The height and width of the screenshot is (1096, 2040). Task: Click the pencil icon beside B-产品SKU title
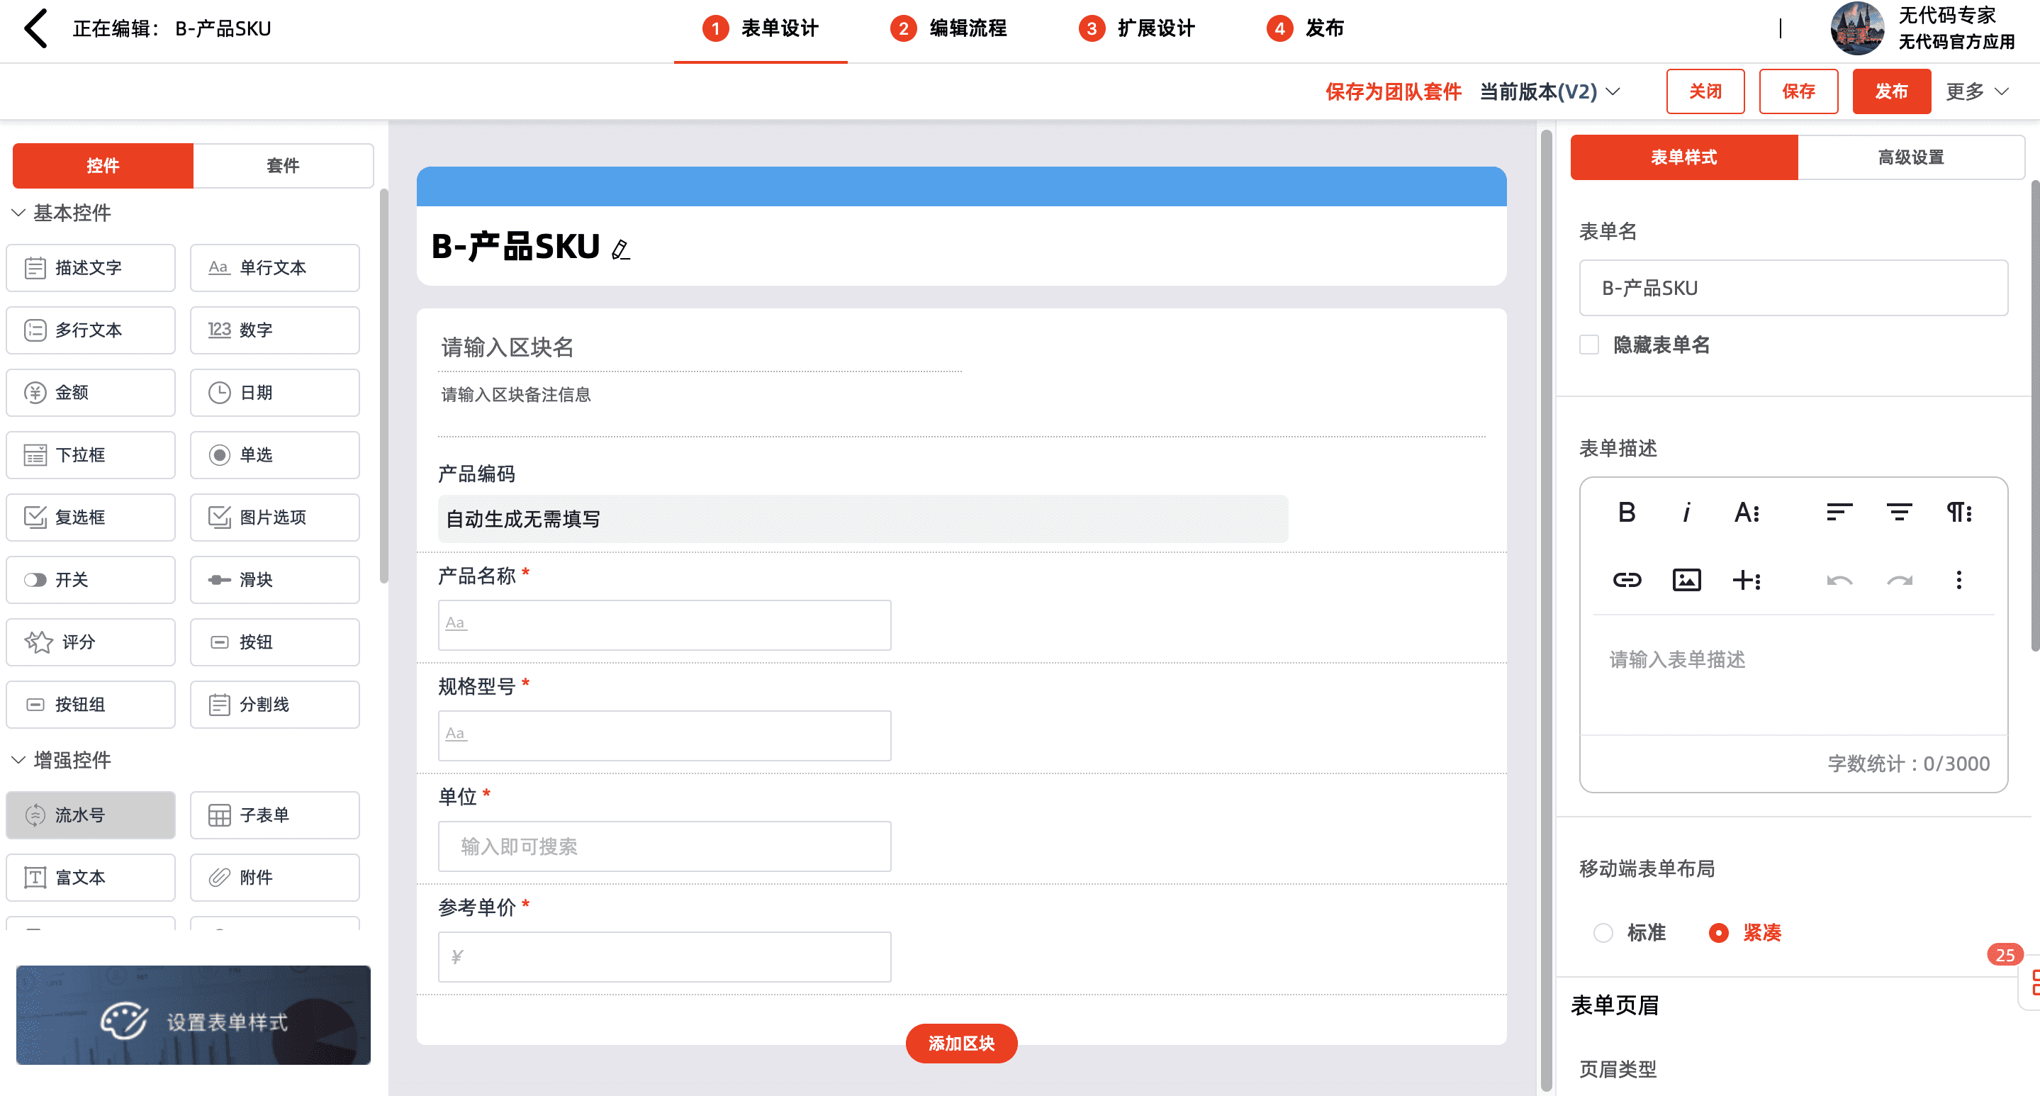click(621, 250)
